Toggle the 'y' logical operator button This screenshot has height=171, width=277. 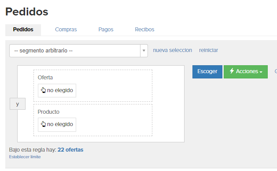(18, 104)
